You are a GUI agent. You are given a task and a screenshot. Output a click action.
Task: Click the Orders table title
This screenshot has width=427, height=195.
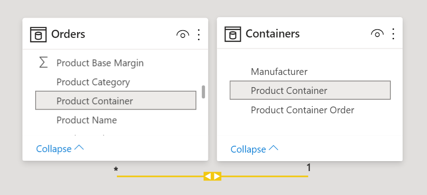pyautogui.click(x=68, y=34)
